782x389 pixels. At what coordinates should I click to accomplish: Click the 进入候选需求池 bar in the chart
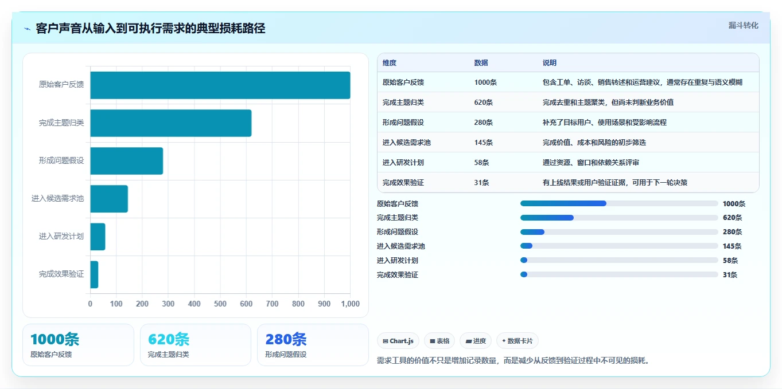(109, 199)
